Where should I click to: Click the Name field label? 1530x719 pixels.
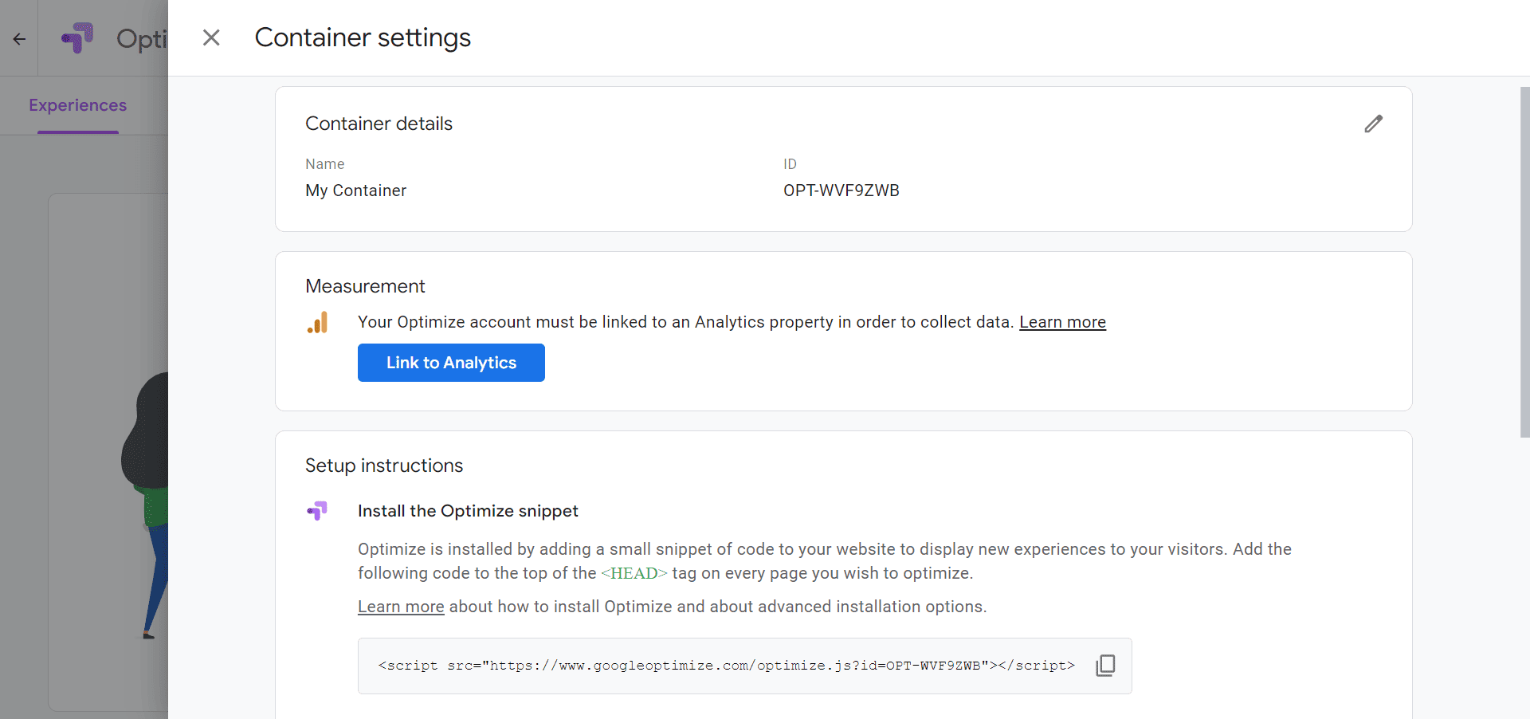coord(325,164)
